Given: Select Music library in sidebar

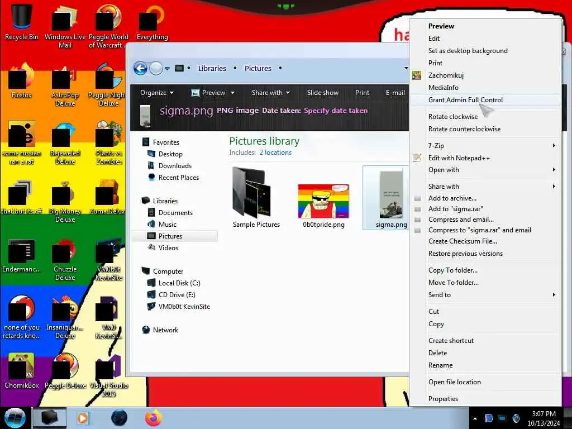Looking at the screenshot, I should [167, 225].
